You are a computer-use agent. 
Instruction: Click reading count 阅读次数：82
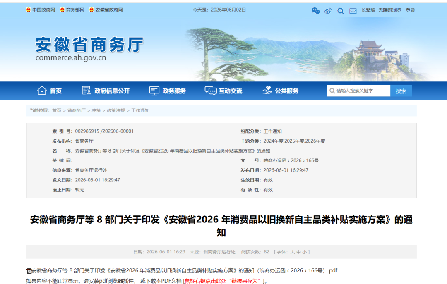pyautogui.click(x=255, y=252)
